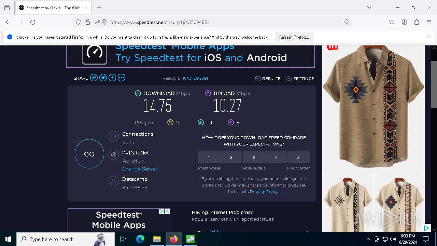The image size is (437, 246).
Task: Share result on Twitter icon
Action: click(x=103, y=78)
